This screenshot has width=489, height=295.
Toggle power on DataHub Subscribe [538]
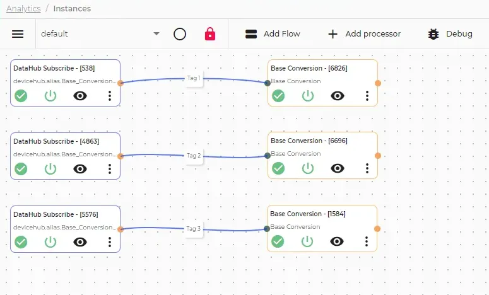(50, 96)
